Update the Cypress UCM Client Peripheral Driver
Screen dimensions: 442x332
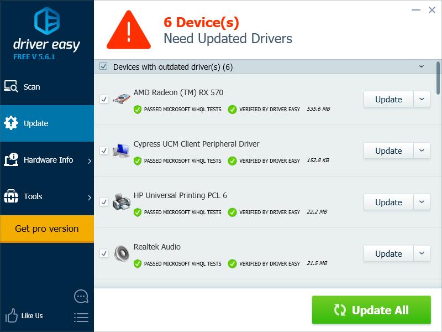point(388,151)
